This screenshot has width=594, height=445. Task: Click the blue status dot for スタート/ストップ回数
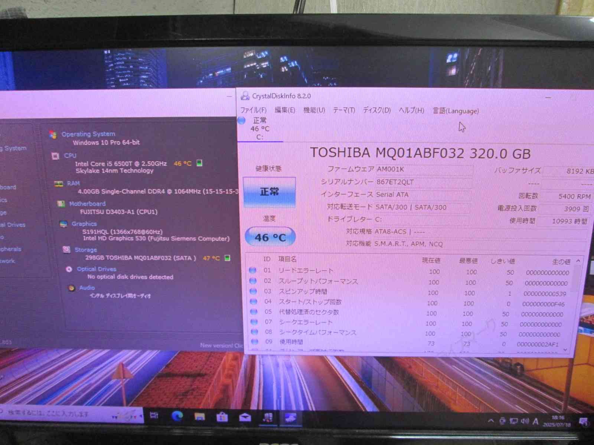tap(254, 301)
